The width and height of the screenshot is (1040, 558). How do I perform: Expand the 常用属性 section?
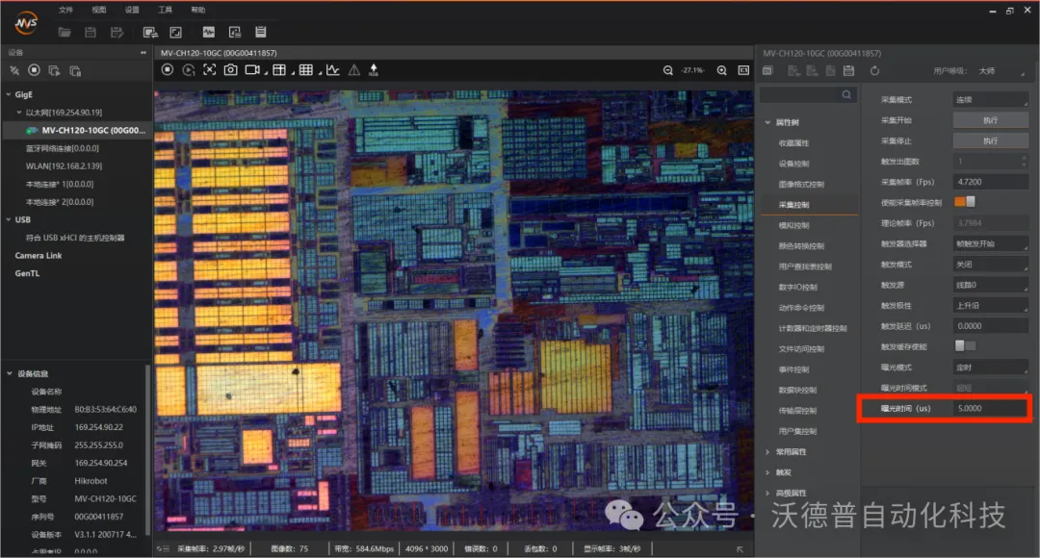coord(792,451)
